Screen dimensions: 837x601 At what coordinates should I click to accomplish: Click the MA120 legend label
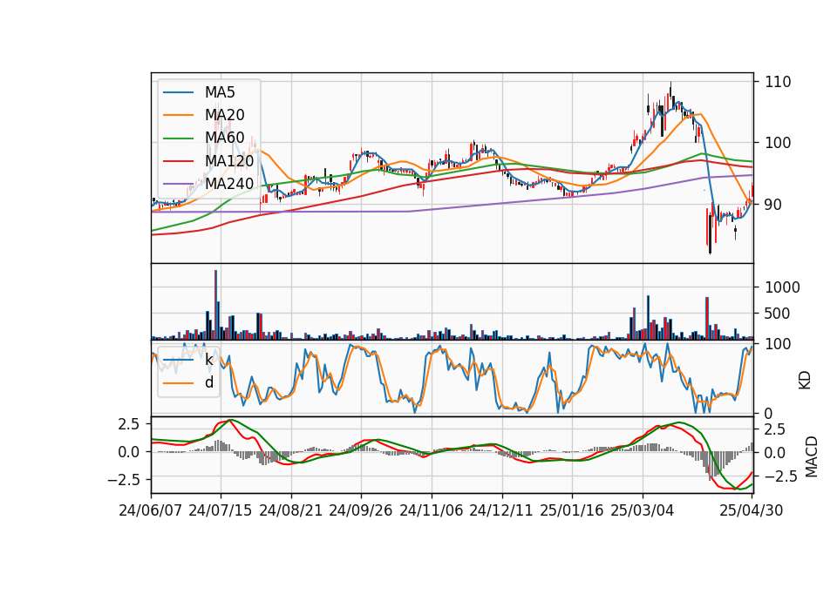click(x=229, y=160)
